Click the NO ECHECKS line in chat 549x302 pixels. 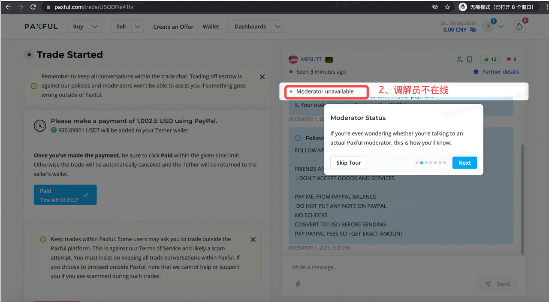click(311, 215)
